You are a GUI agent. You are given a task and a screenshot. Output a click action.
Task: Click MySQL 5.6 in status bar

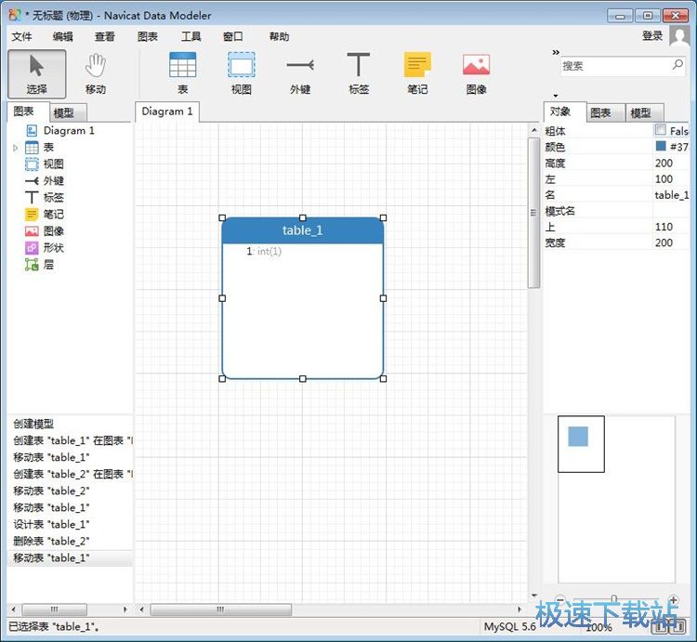(509, 627)
